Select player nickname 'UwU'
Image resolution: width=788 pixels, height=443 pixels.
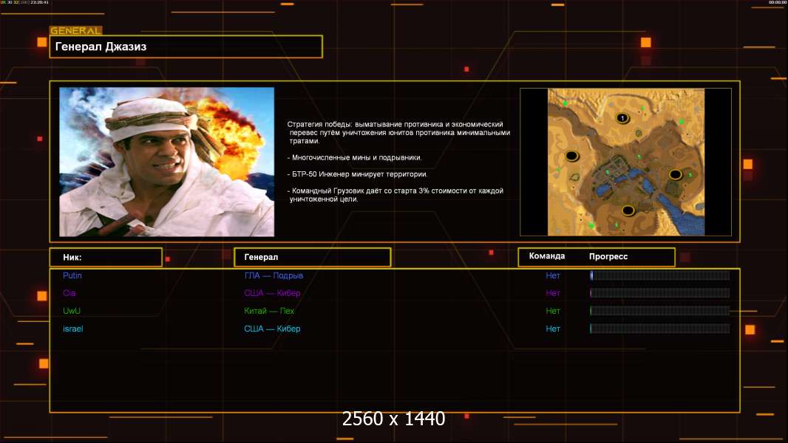72,311
